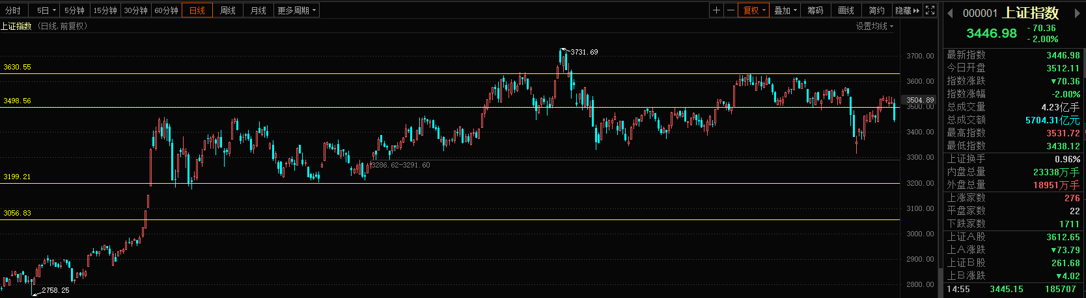The image size is (1086, 298).
Task: Select the 3199.21 horizontal line label
Action: pos(18,177)
